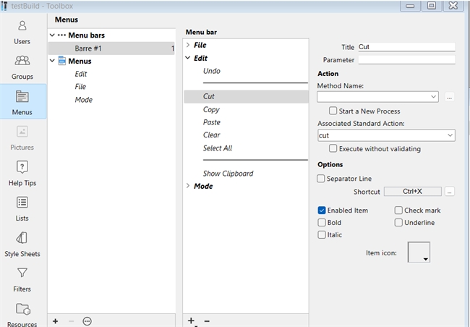Viewport: 470px width, 327px height.
Task: Open the Help Tips icon
Action: coord(22,167)
